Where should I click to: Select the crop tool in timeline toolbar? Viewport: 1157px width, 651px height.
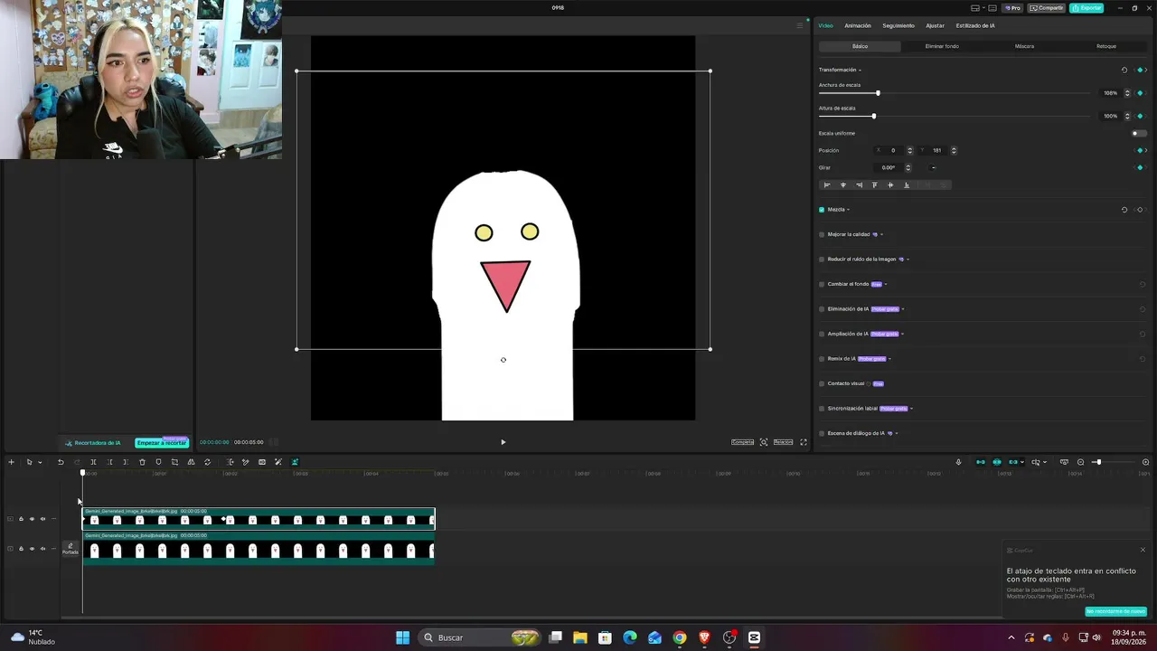click(174, 462)
